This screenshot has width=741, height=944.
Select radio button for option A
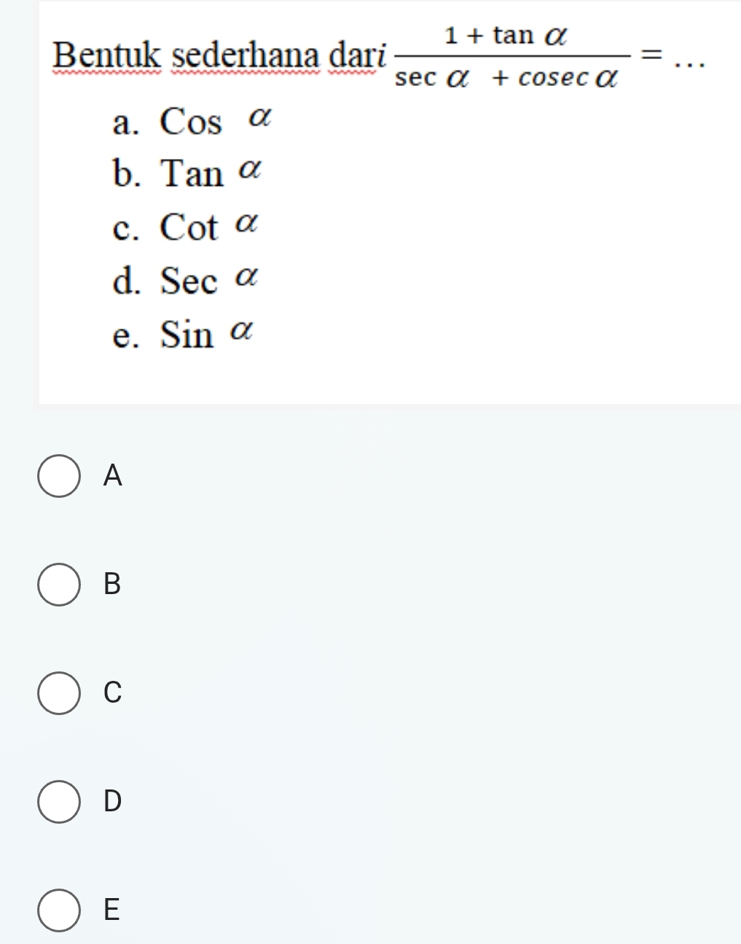click(x=58, y=476)
